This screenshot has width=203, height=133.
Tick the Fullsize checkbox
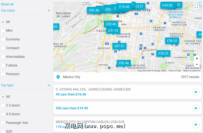pyautogui.click(x=3, y=65)
